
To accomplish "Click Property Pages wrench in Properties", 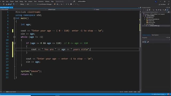I will (x=148, y=42).
